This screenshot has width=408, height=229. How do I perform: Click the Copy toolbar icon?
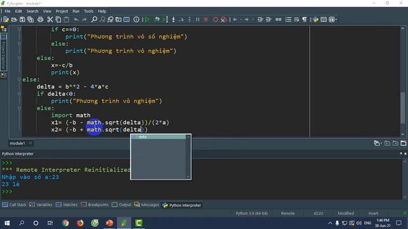tap(58, 20)
